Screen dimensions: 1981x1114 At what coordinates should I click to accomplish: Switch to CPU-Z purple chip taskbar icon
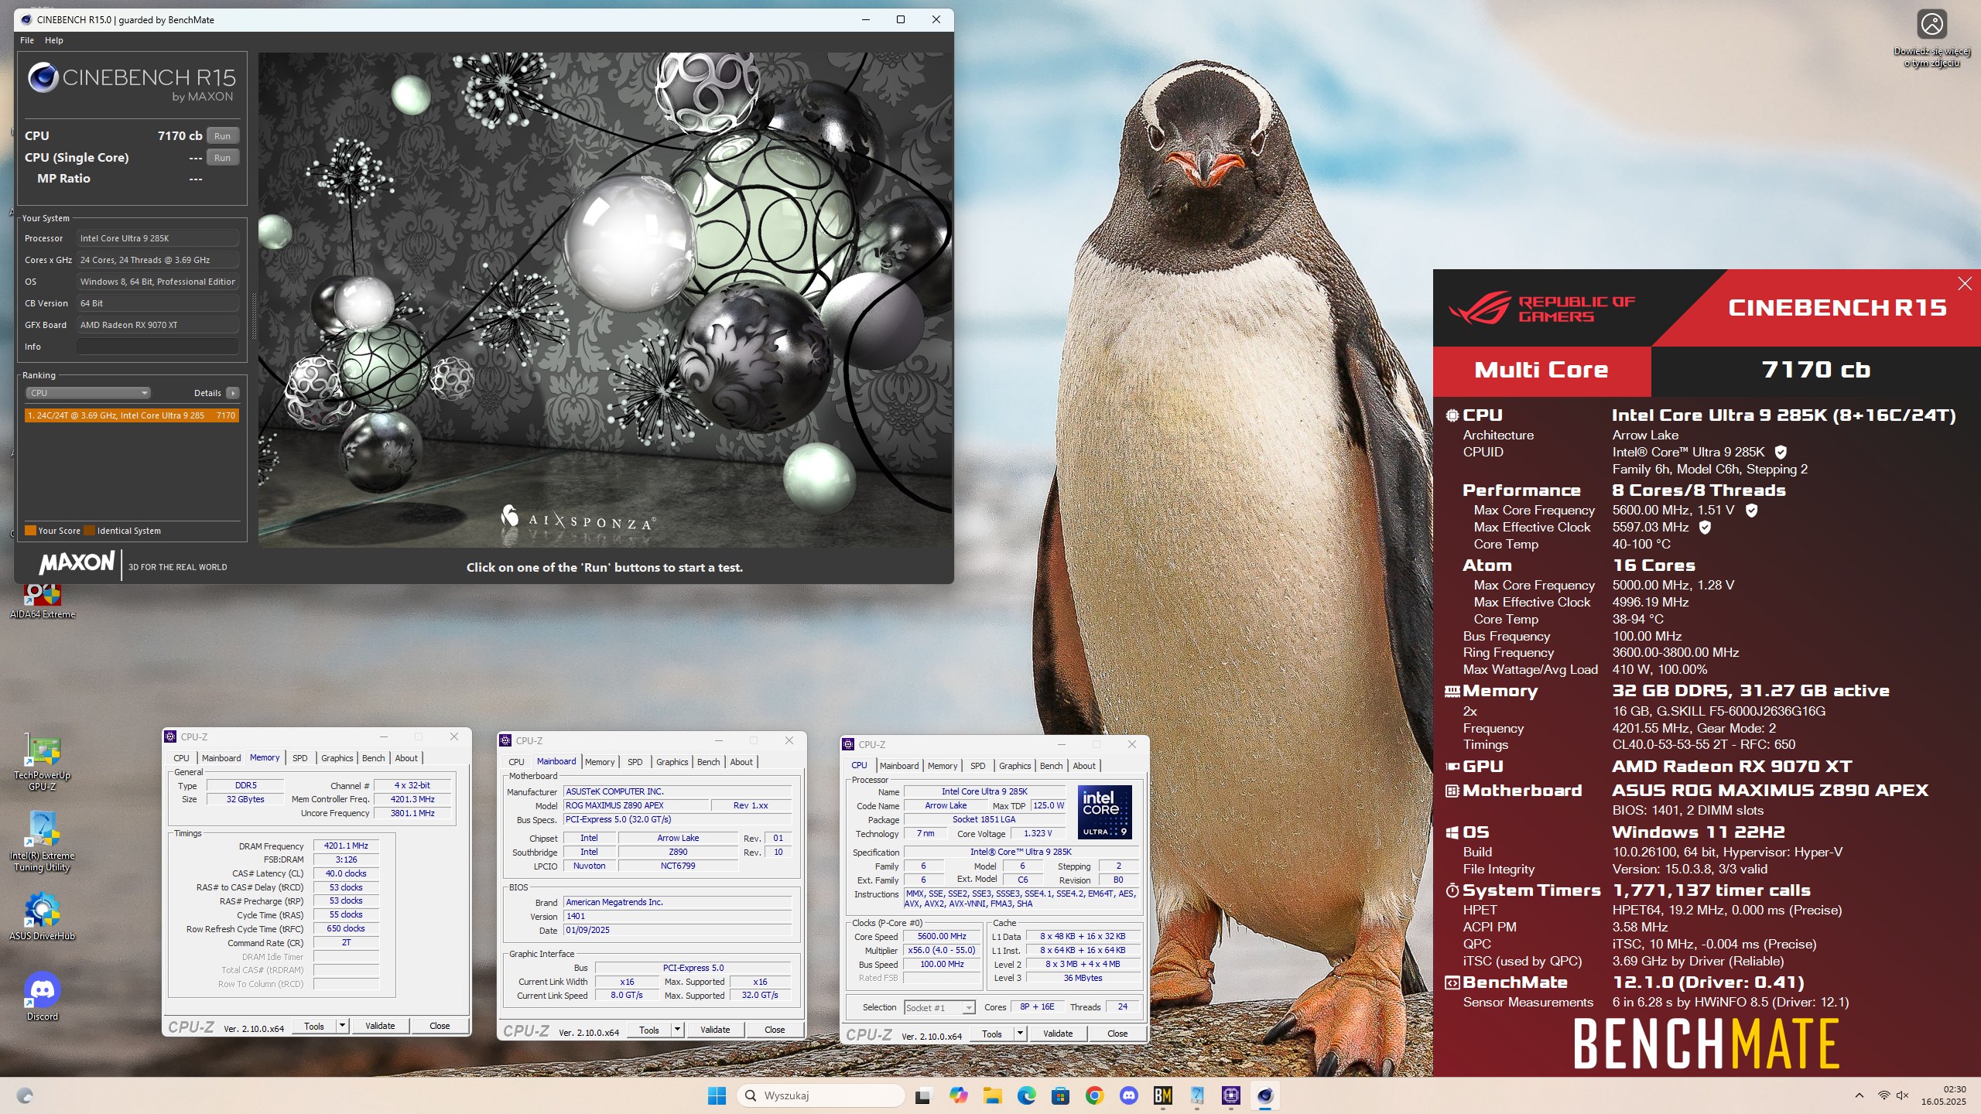point(1230,1095)
